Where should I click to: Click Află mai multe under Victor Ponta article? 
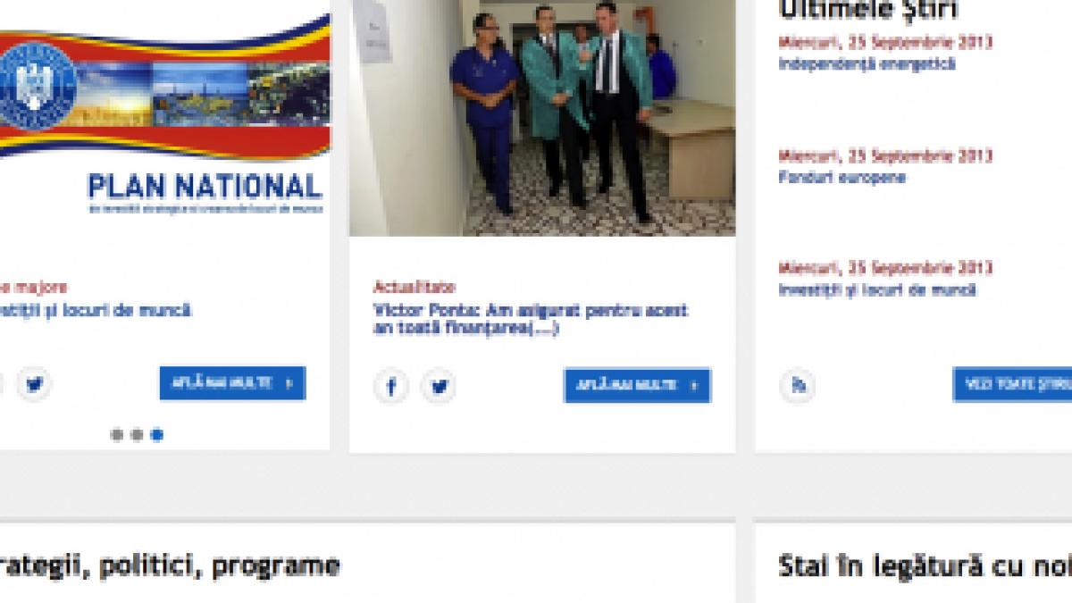click(637, 386)
